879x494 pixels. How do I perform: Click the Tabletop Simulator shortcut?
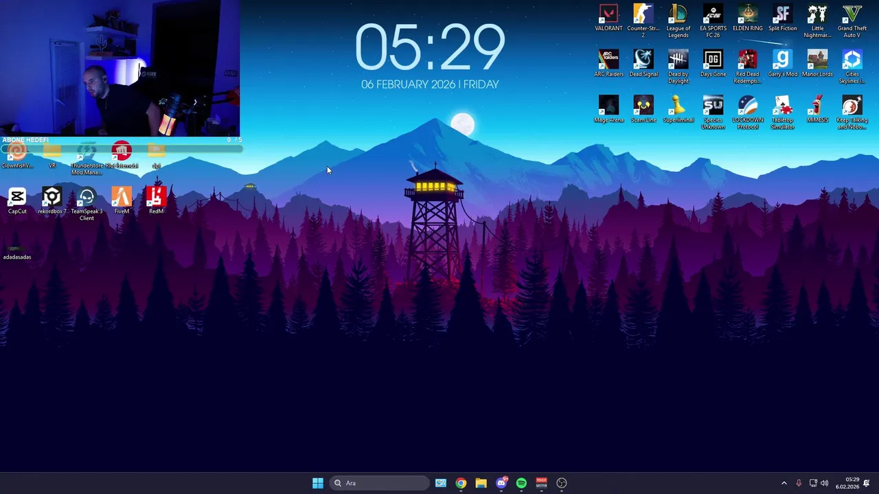[x=782, y=113]
